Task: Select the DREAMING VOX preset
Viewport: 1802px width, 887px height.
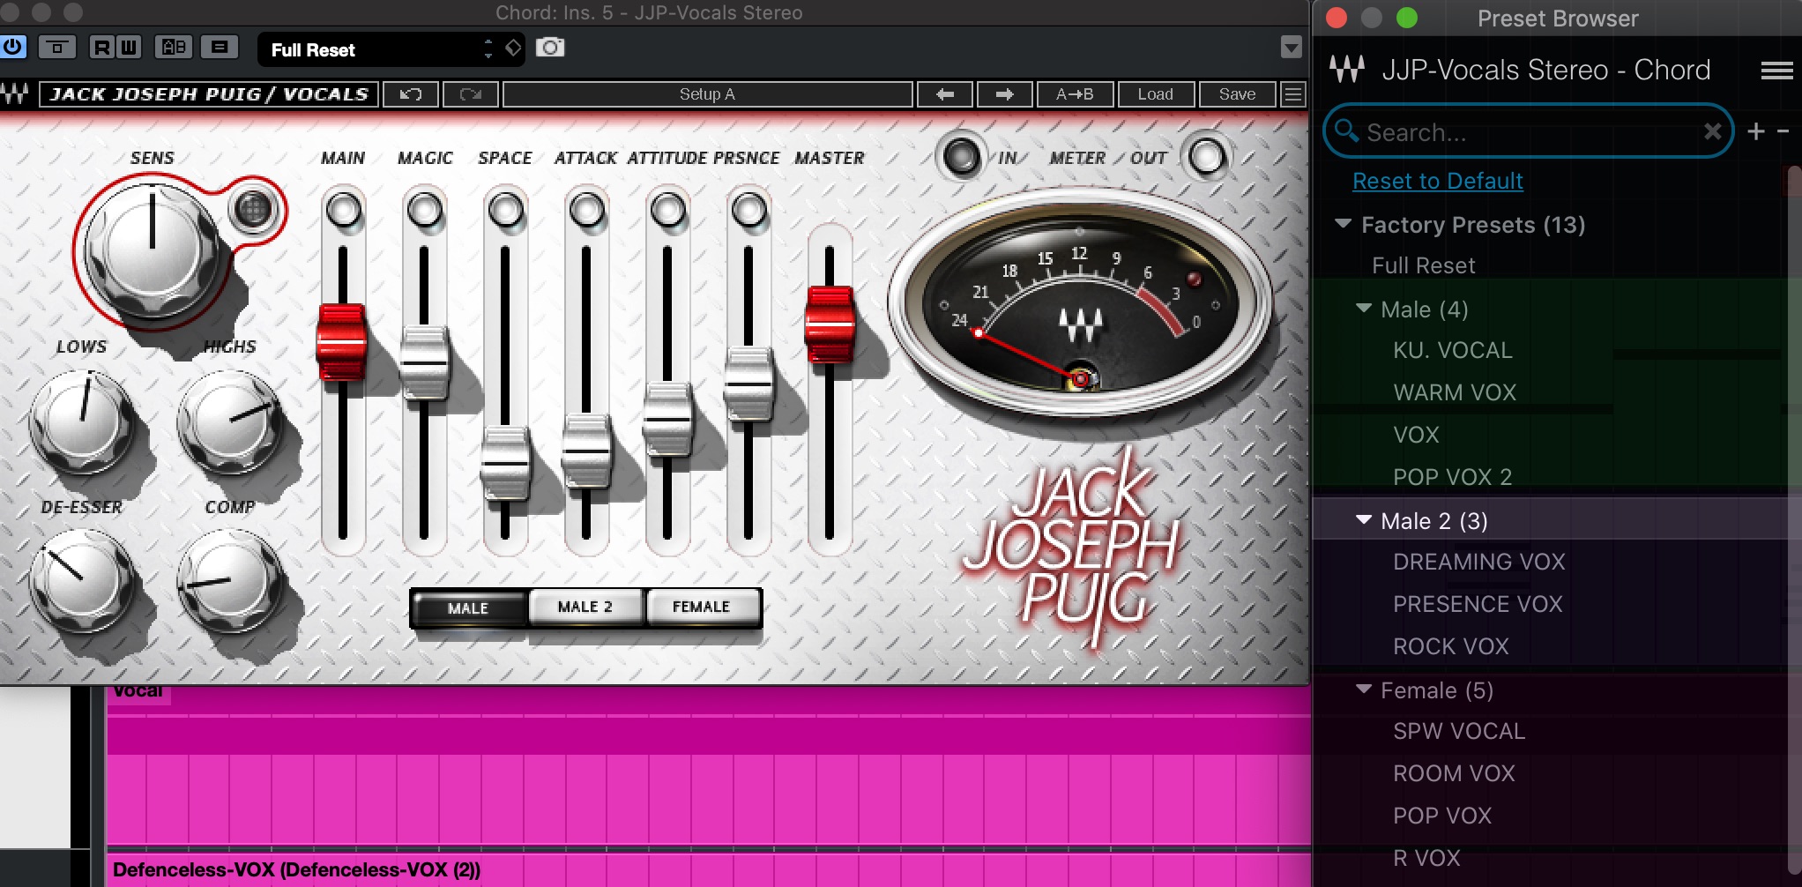Action: 1479,562
